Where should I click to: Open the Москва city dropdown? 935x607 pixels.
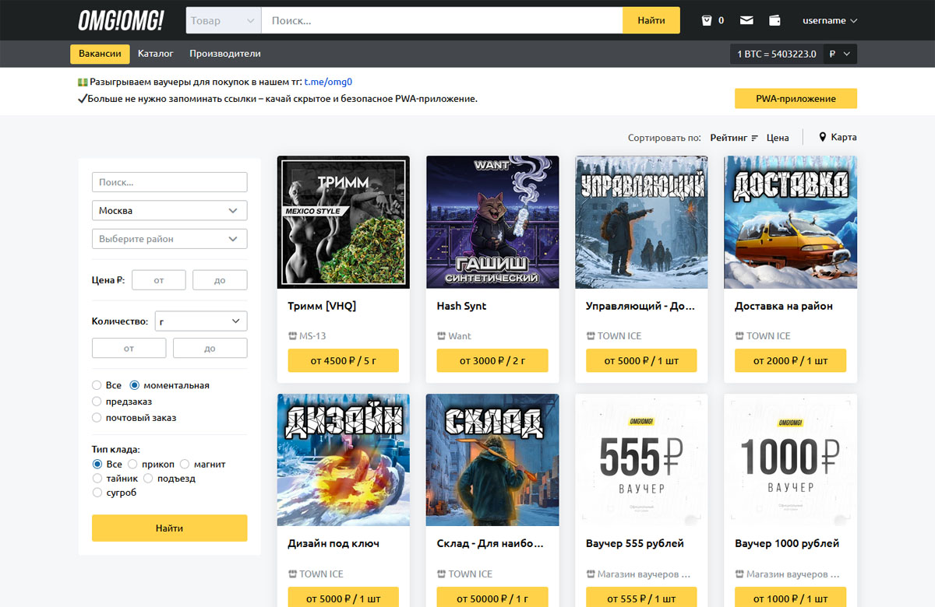(169, 211)
